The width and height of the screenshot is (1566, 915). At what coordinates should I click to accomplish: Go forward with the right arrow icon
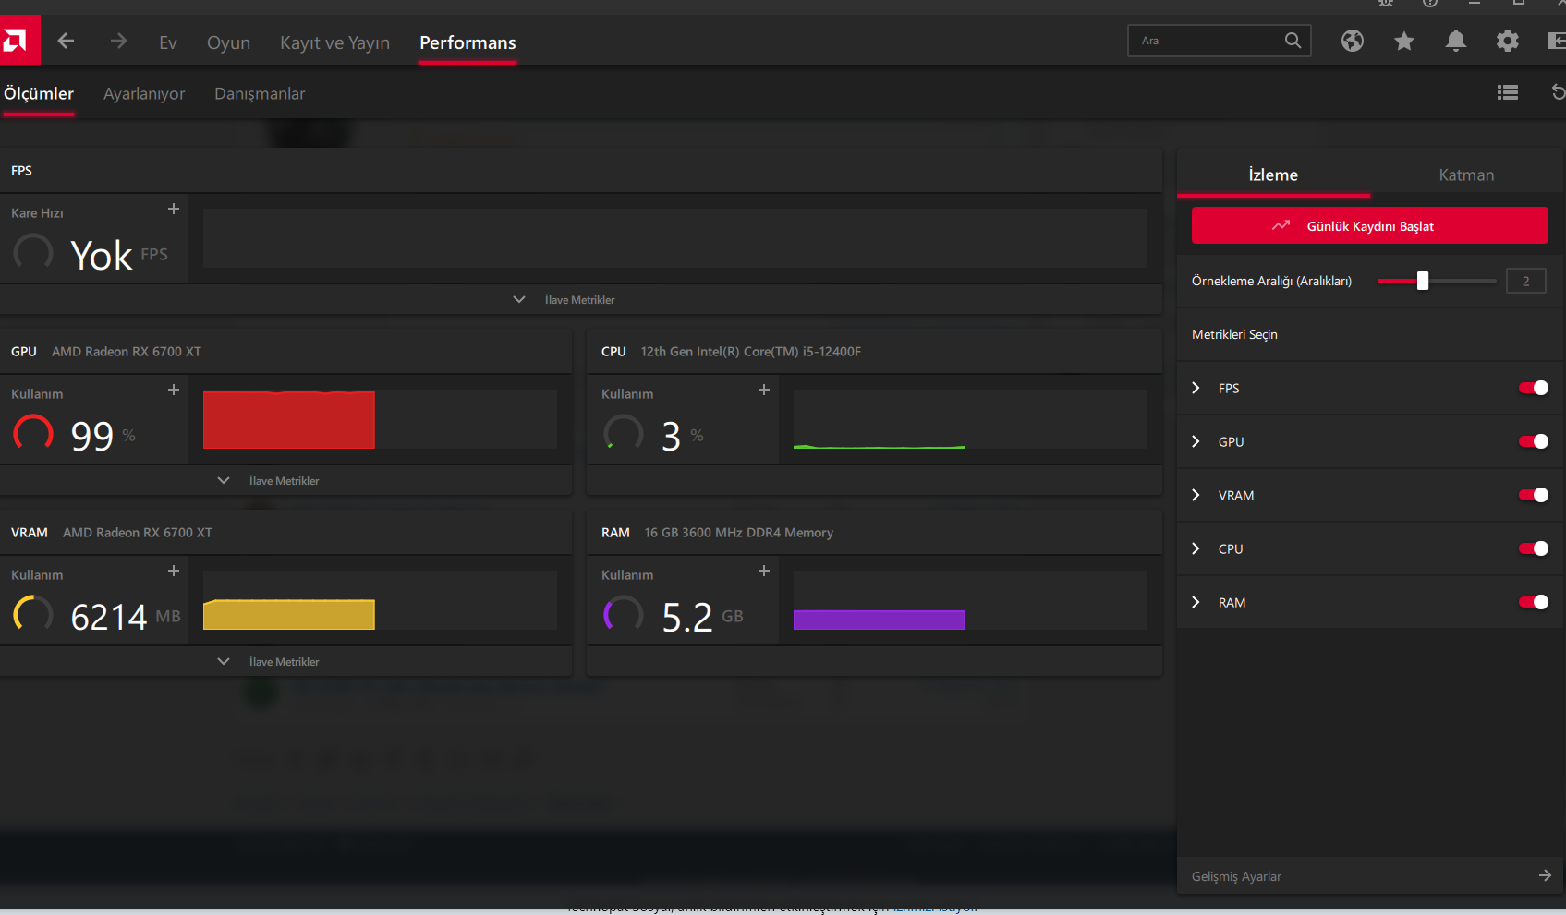118,41
